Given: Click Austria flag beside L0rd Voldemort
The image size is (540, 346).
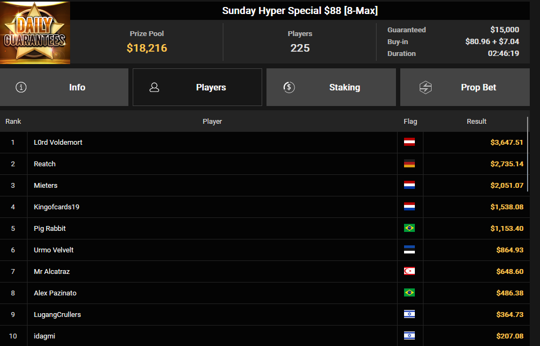Looking at the screenshot, I should click(409, 142).
